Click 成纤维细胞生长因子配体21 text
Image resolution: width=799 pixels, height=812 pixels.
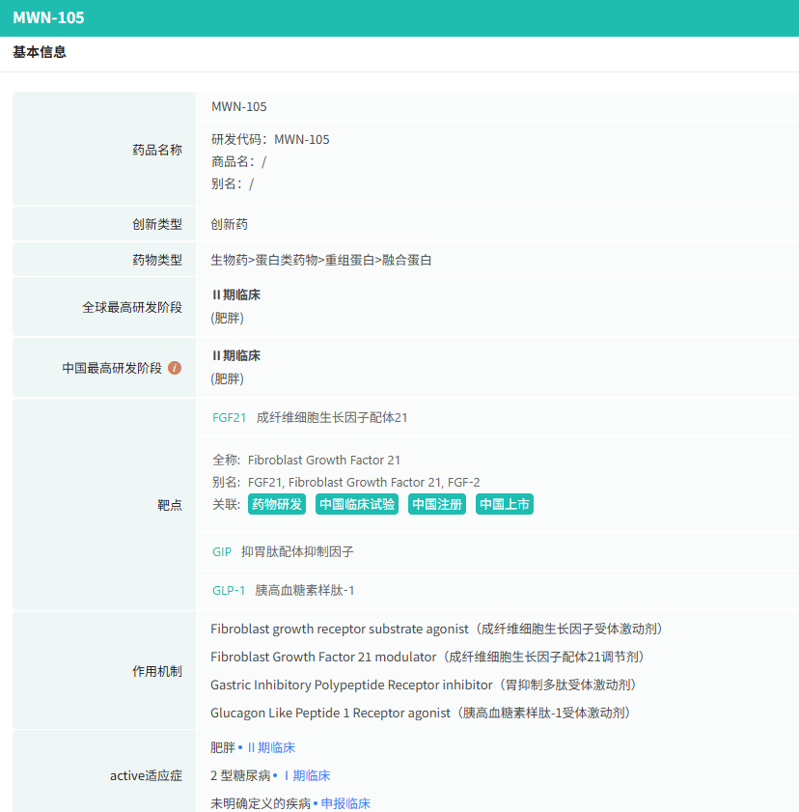click(x=332, y=417)
